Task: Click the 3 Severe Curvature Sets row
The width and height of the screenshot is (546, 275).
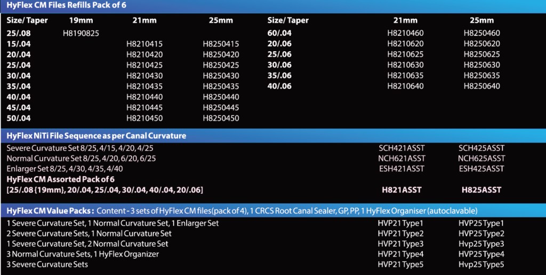Action: pos(47,264)
